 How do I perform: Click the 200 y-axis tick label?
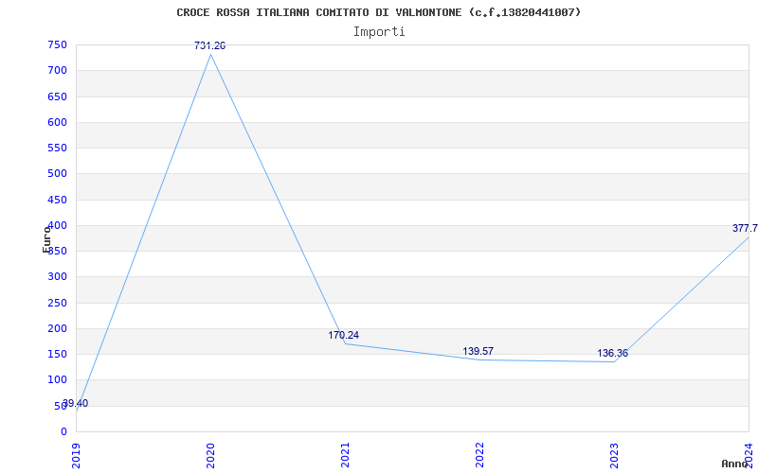pyautogui.click(x=57, y=328)
